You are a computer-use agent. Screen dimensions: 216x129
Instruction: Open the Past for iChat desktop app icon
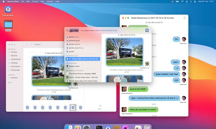[x=8, y=10]
